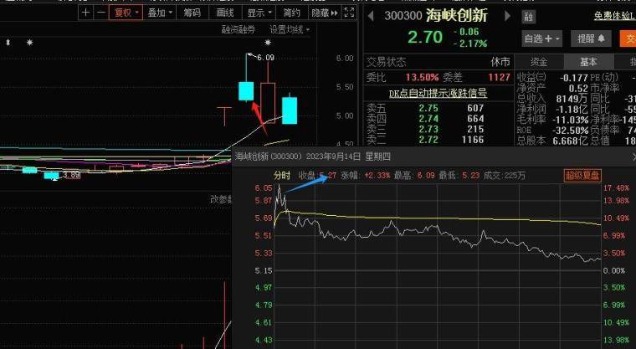Zoom in the K-line chart with plus icon
Image resolution: width=636 pixels, height=349 pixels.
pos(85,13)
